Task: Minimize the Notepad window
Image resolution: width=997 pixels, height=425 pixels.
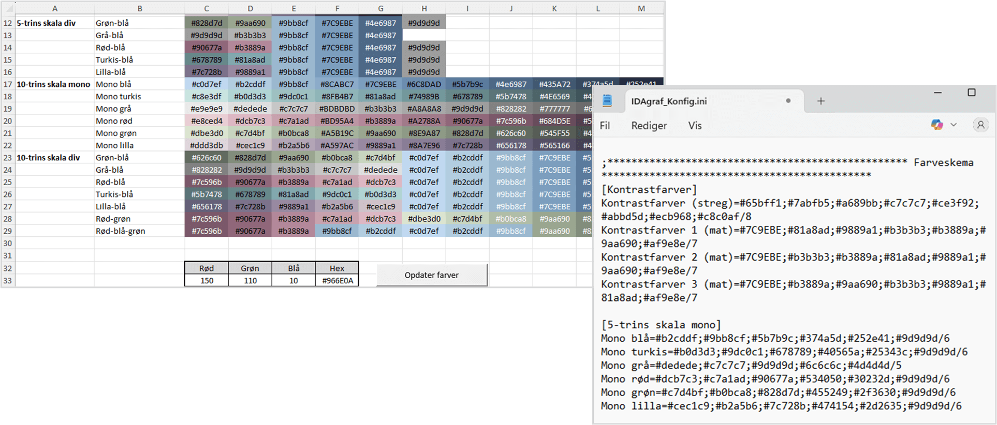Action: pos(938,93)
